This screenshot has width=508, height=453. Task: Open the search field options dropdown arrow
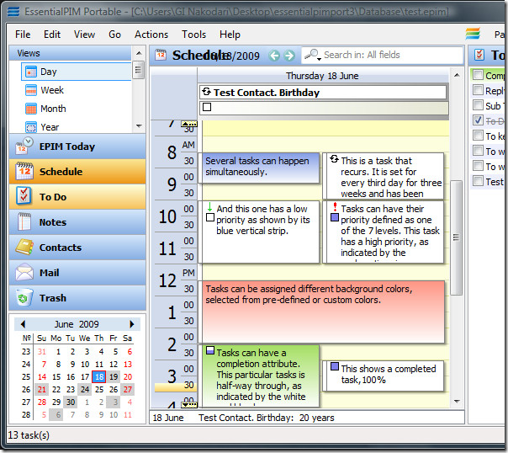[319, 59]
